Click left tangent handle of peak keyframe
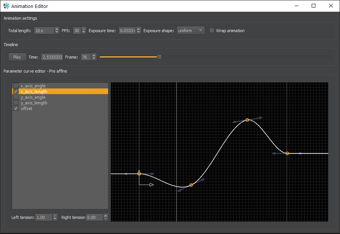The width and height of the screenshot is (340, 234). click(x=234, y=122)
